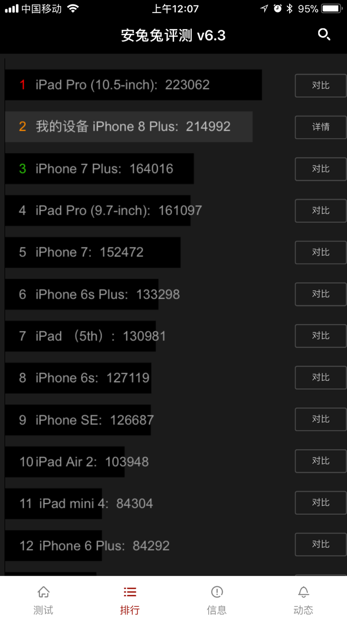The height and width of the screenshot is (617, 347).
Task: Tap the search magnifier icon
Action: click(324, 35)
